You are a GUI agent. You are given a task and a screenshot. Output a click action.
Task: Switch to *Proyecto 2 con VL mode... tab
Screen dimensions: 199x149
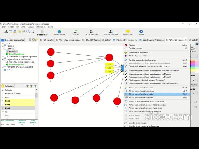68,40
